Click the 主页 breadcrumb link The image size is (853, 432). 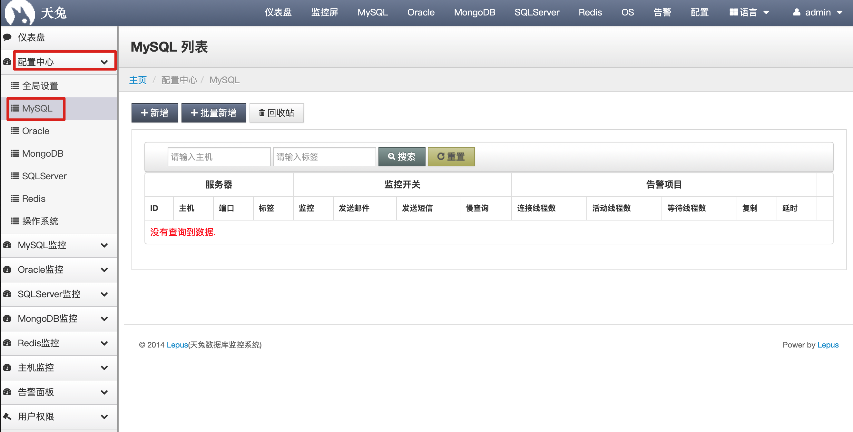pos(138,80)
